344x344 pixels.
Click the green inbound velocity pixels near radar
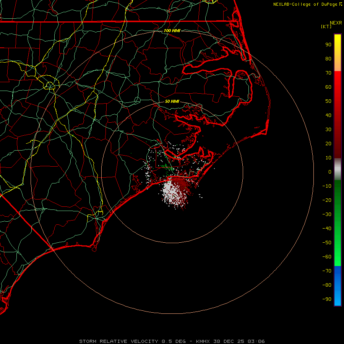click(167, 167)
